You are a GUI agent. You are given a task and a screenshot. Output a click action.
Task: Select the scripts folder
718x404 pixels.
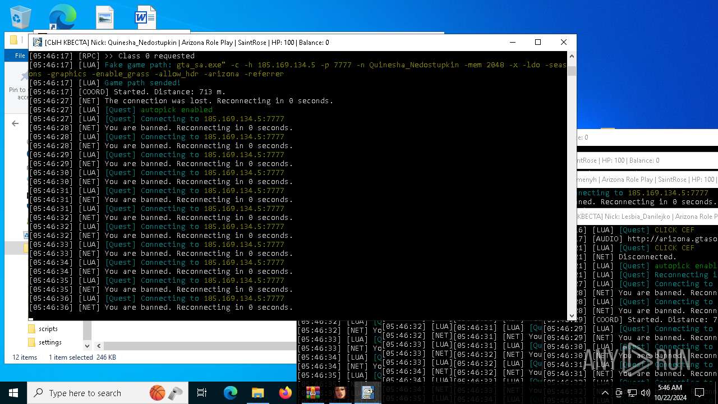coord(48,329)
